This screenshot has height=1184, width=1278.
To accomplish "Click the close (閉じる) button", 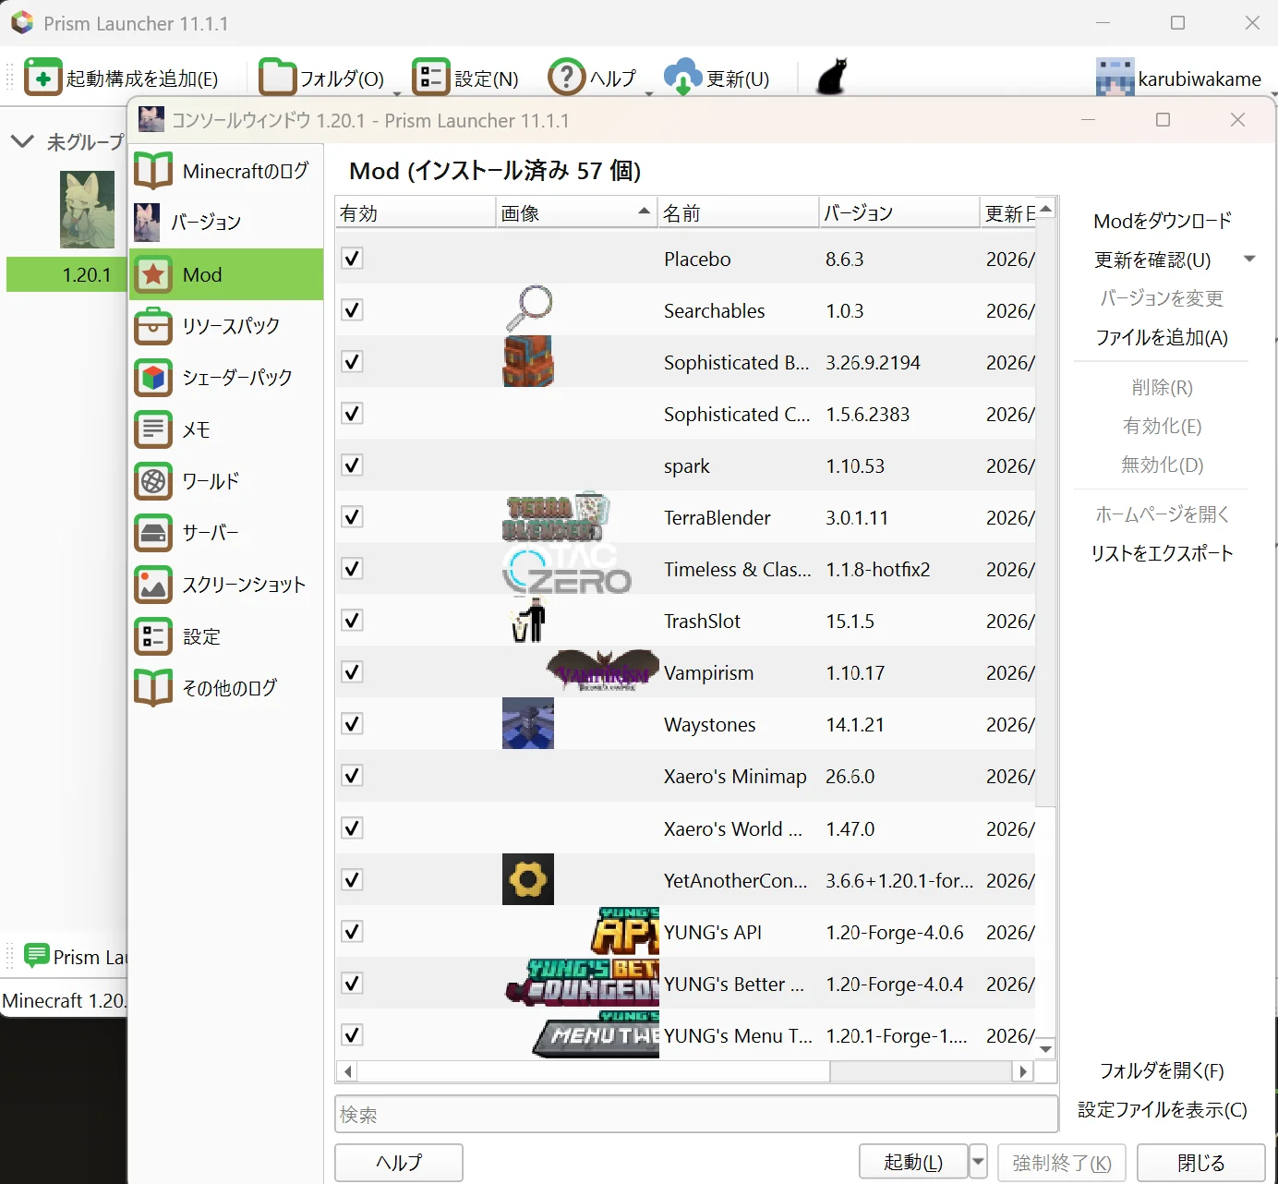I will tap(1200, 1162).
